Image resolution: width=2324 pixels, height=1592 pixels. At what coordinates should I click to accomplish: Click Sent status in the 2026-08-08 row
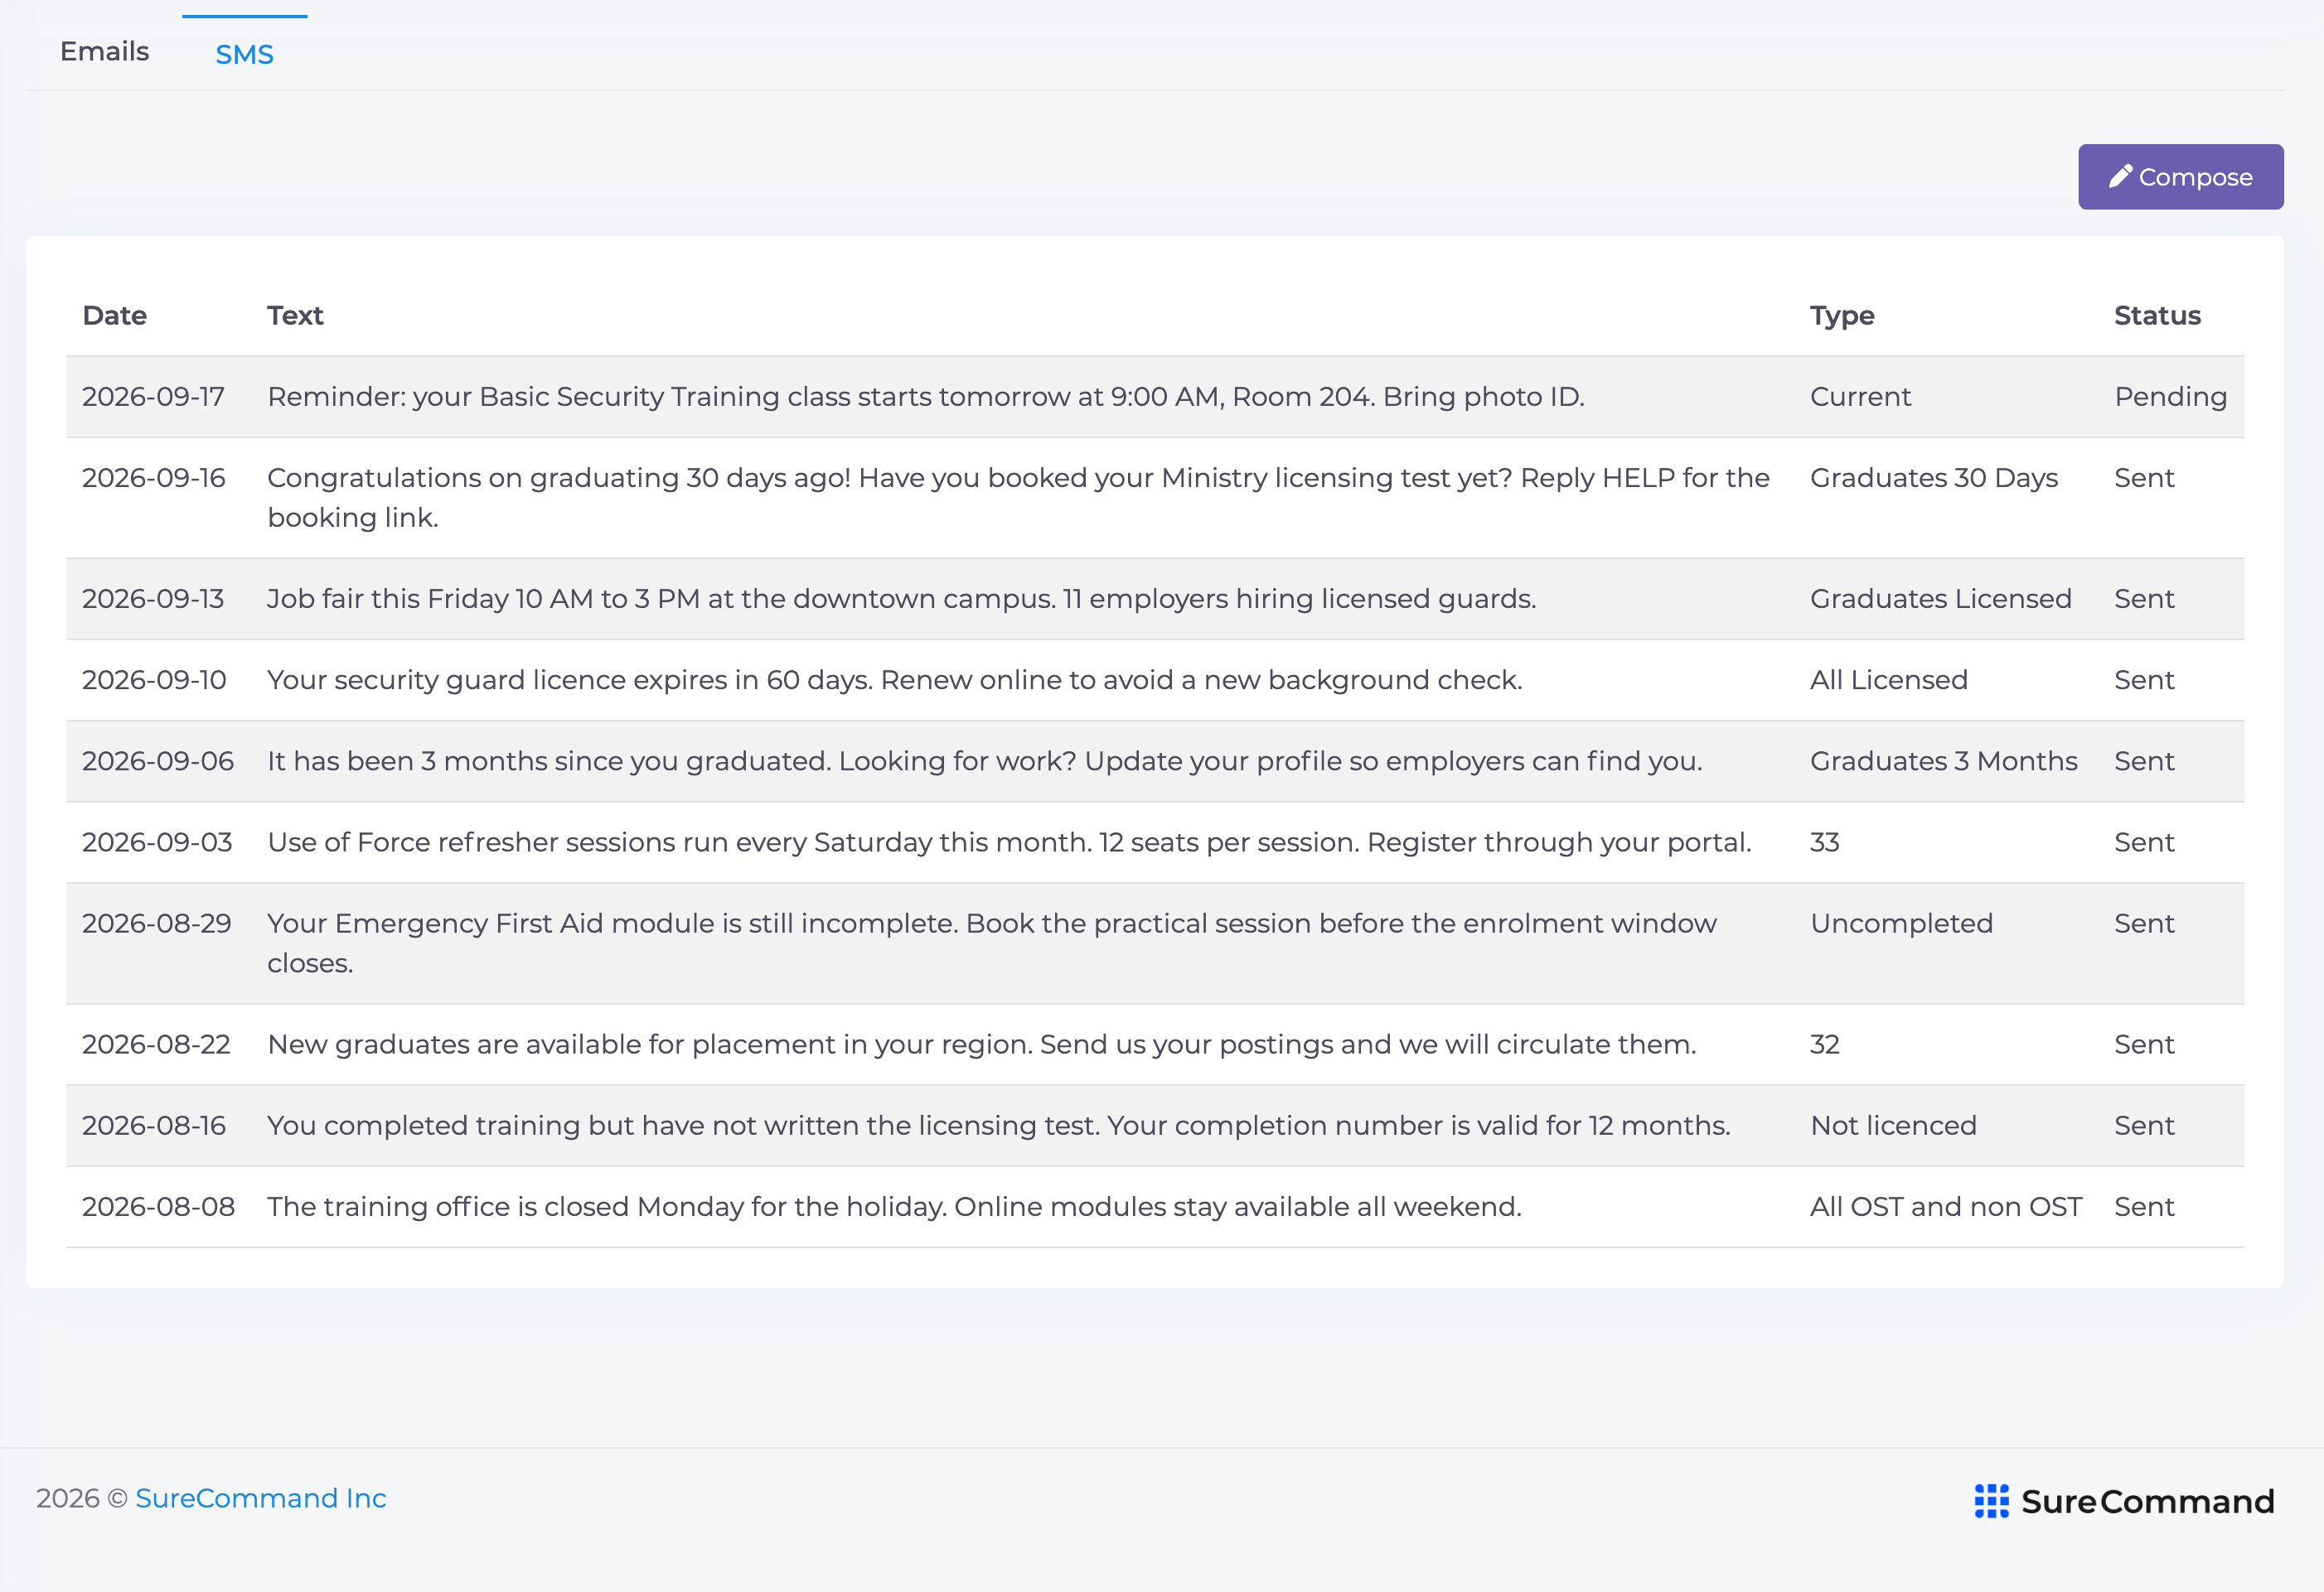[2144, 1206]
